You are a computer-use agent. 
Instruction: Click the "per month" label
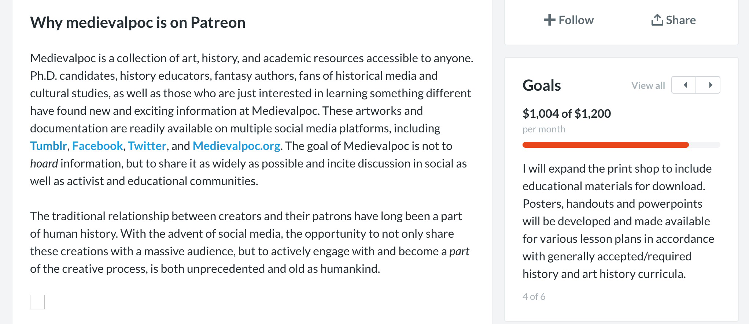[544, 129]
